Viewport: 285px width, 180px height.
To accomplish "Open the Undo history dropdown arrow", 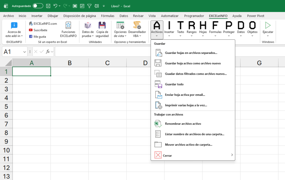I will pos(60,6).
